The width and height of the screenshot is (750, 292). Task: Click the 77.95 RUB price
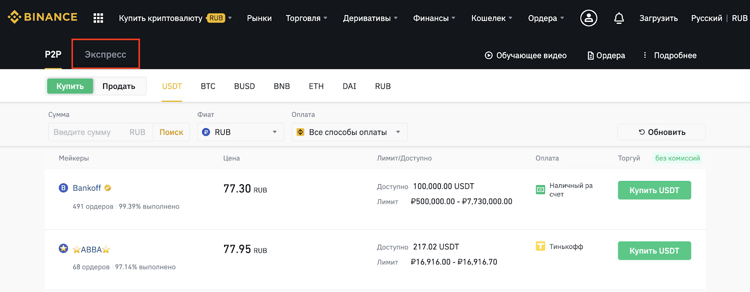pos(245,249)
